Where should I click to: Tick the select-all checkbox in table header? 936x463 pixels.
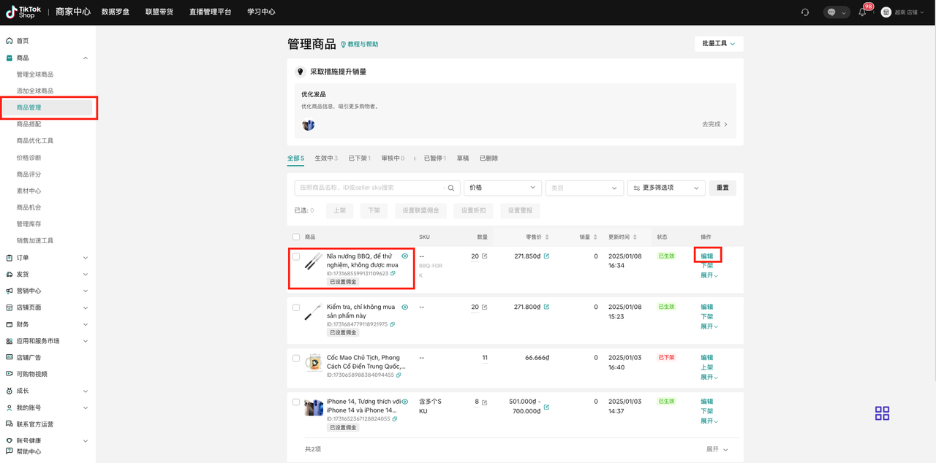pyautogui.click(x=296, y=237)
